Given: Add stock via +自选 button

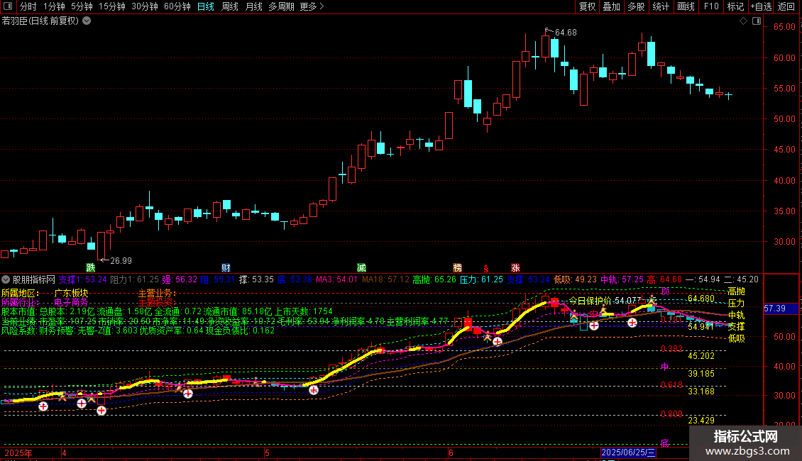Looking at the screenshot, I should [x=761, y=6].
